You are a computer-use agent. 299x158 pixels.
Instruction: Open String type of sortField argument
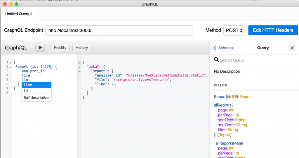240,120
